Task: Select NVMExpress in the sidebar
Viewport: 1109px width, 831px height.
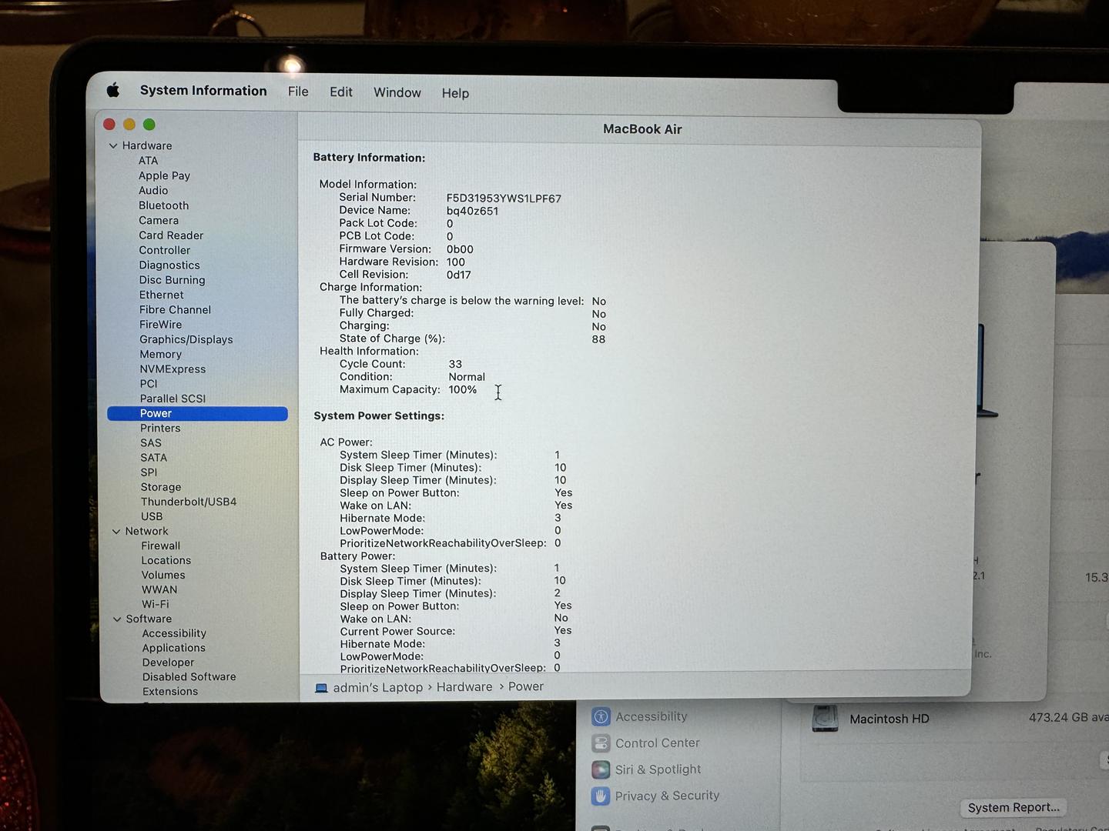Action: tap(173, 369)
